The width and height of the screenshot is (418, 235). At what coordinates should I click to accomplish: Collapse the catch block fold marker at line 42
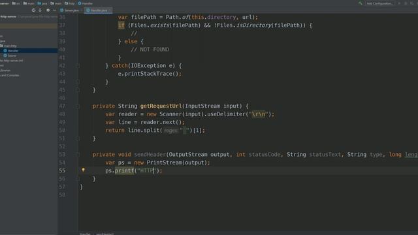(78, 65)
